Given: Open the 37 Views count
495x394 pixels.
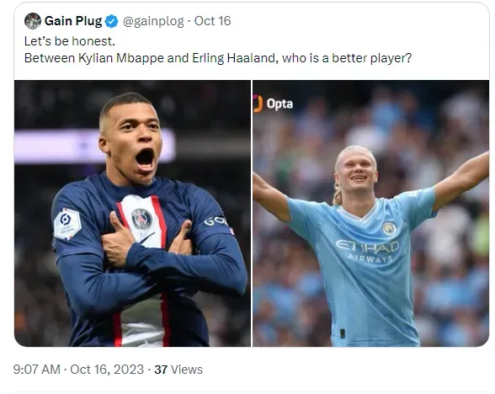Looking at the screenshot, I should [178, 370].
